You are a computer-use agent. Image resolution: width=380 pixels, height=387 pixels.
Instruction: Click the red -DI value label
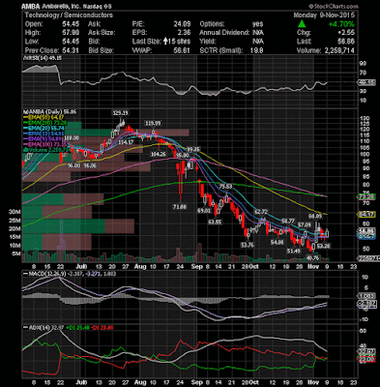(102, 328)
